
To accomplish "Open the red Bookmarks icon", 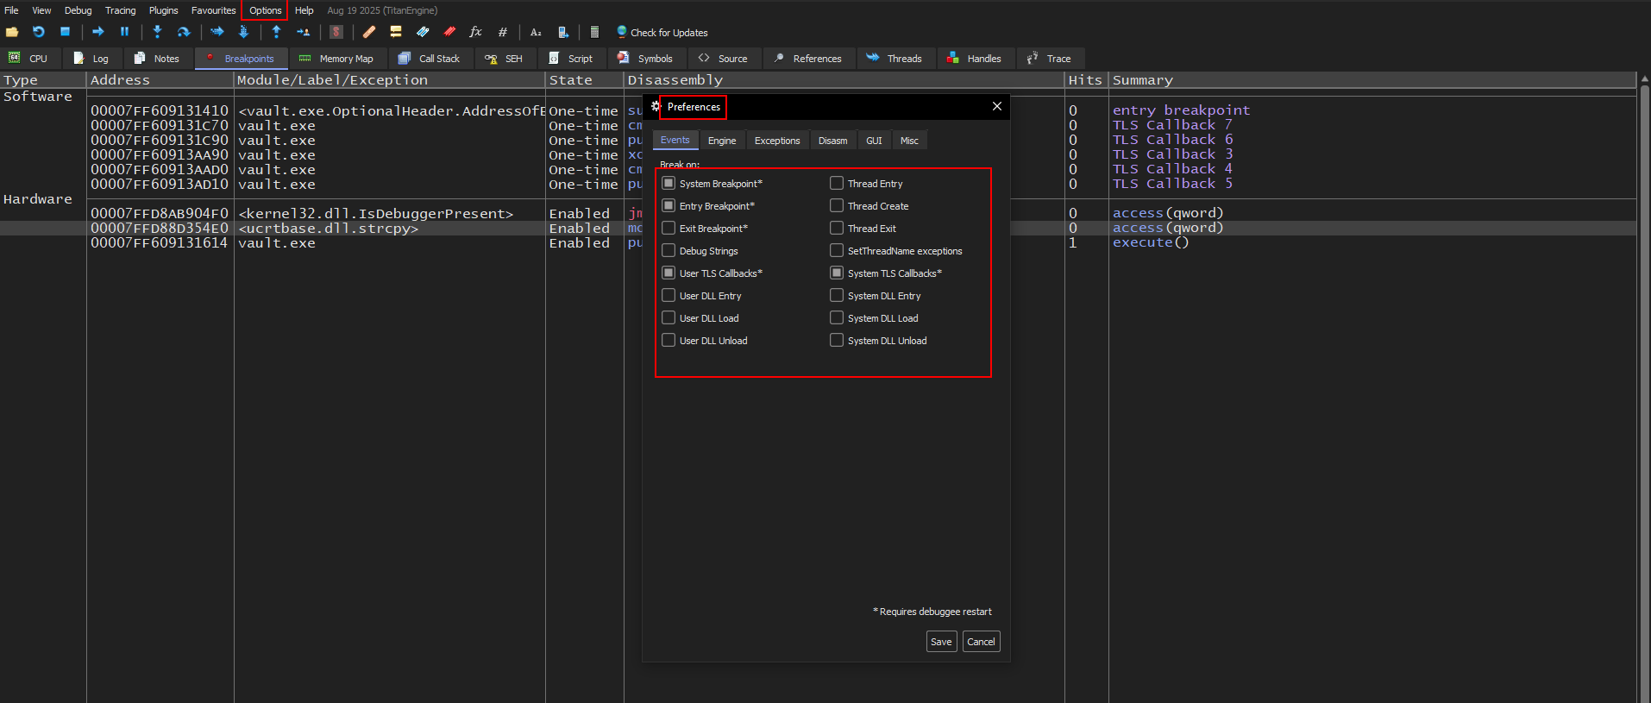I will pos(449,32).
